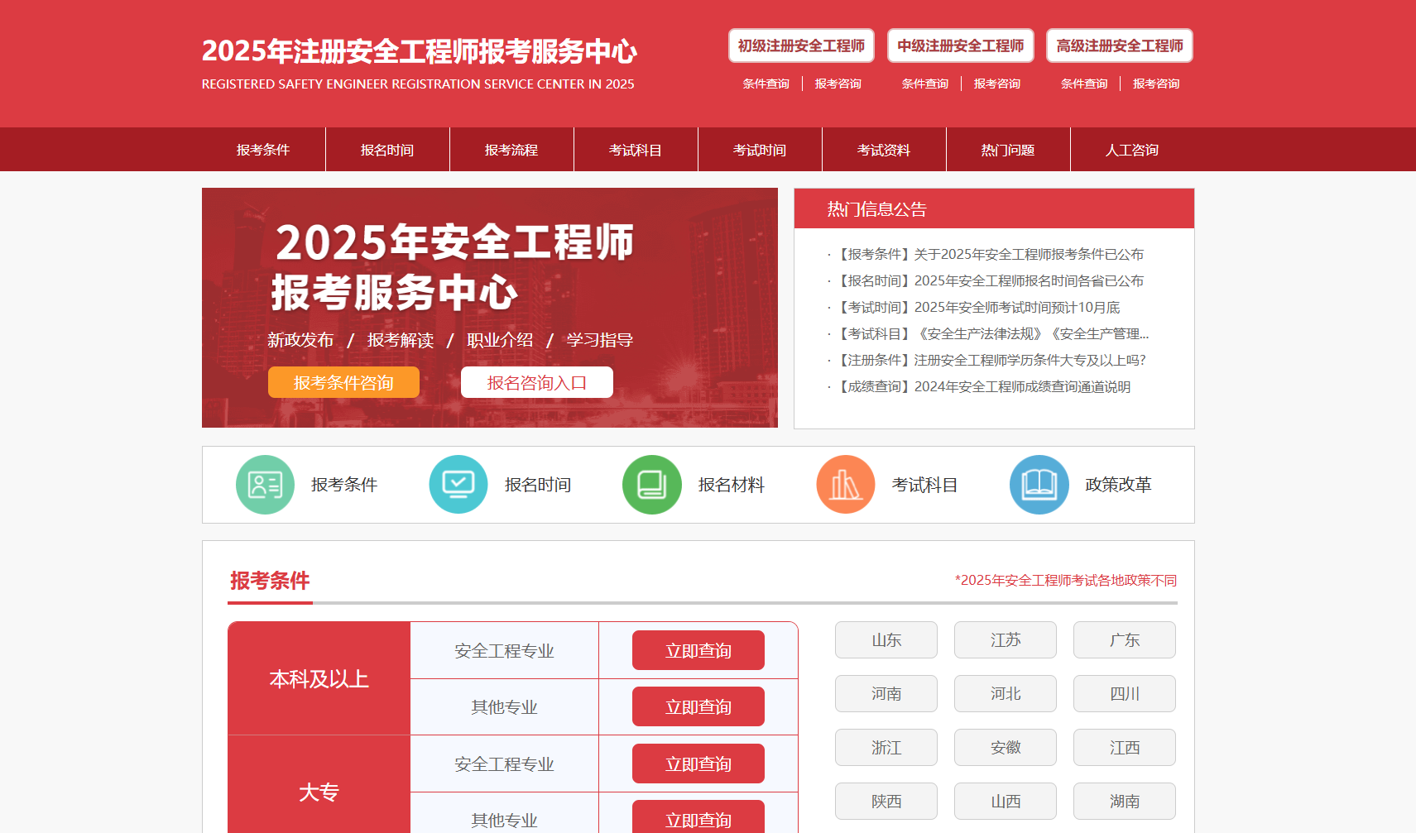Click the teal monitor 报名时间 icon

[x=458, y=485]
